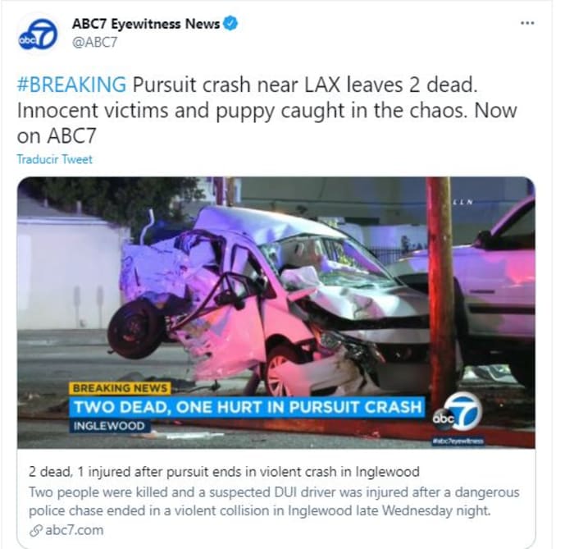Open the link card headline about Inglewood crash

[224, 472]
